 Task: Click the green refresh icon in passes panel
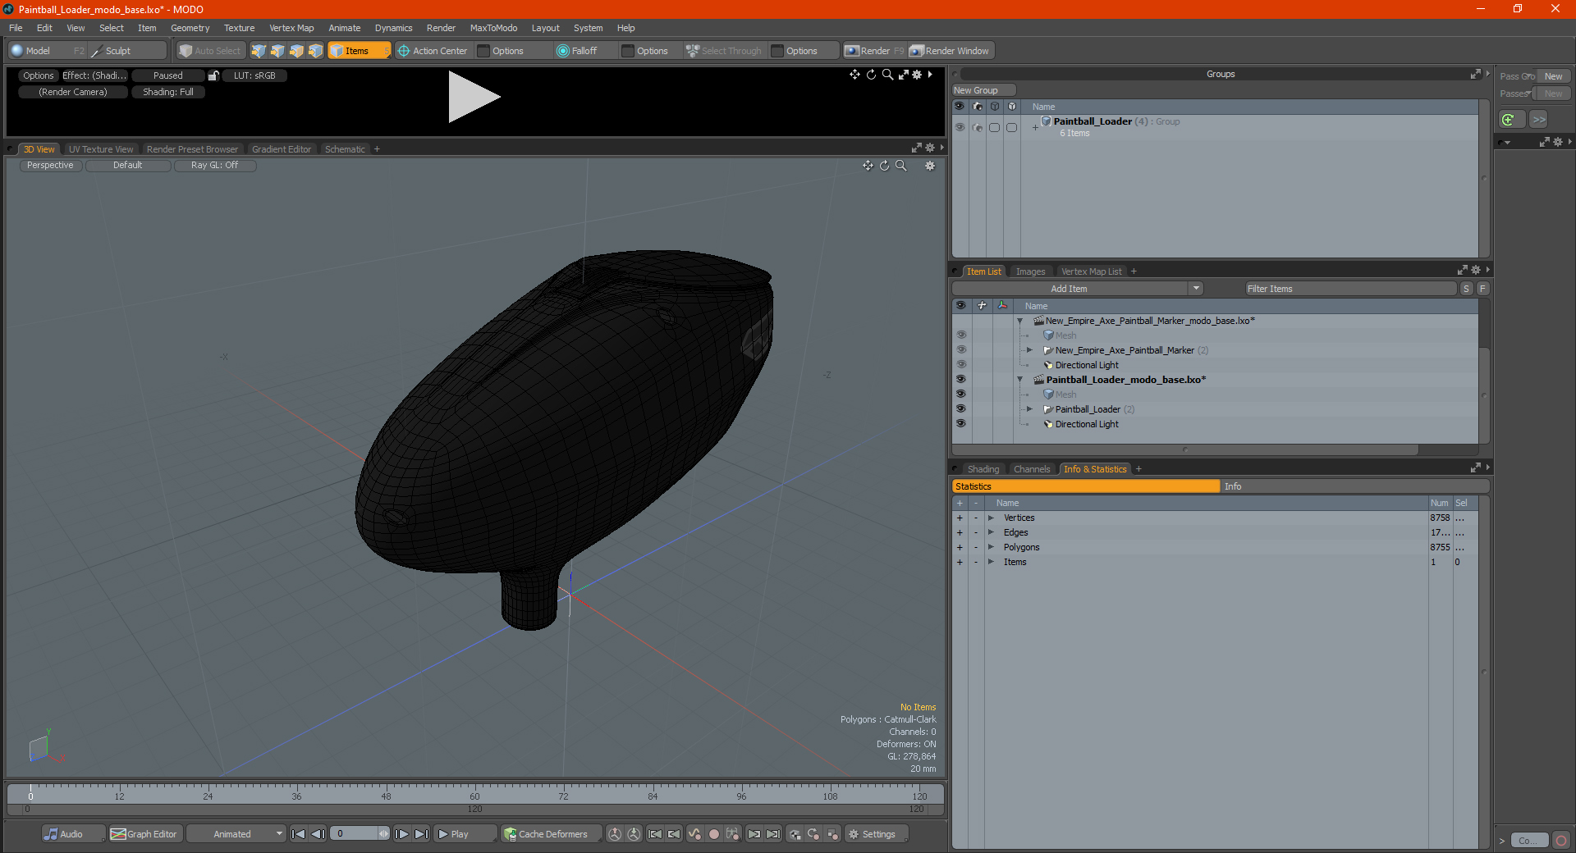click(x=1509, y=120)
